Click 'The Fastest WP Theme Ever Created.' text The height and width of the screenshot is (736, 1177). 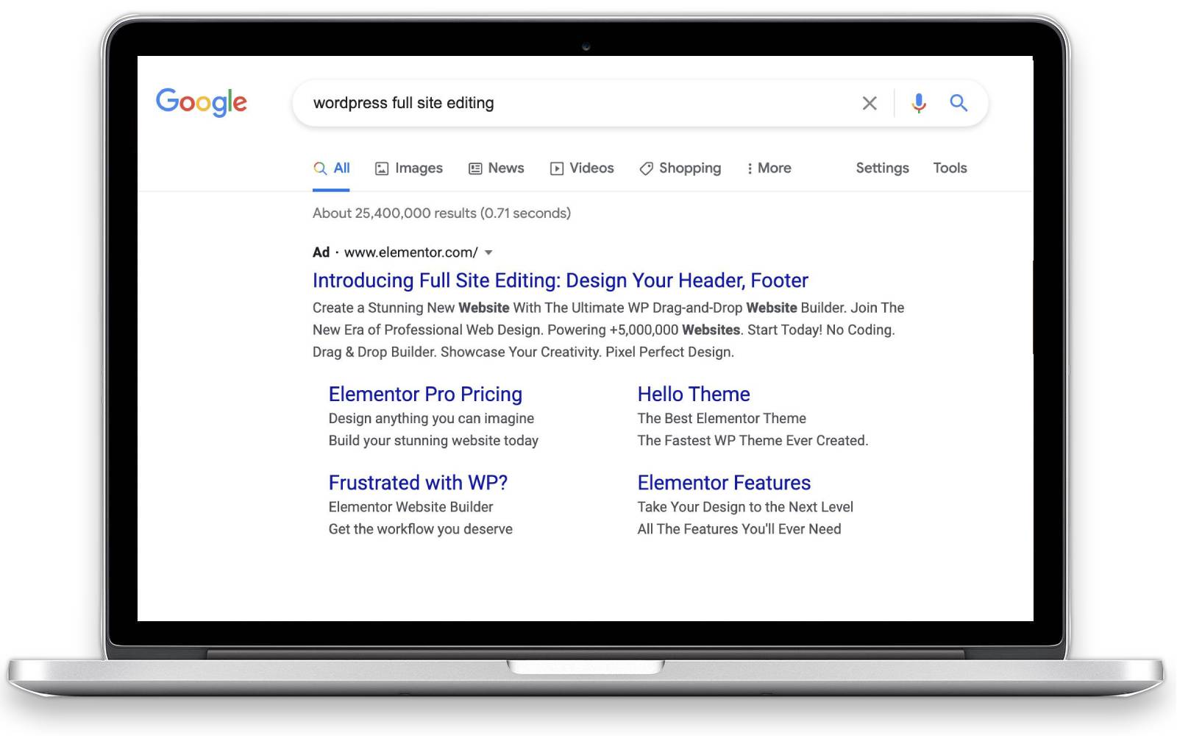tap(753, 441)
